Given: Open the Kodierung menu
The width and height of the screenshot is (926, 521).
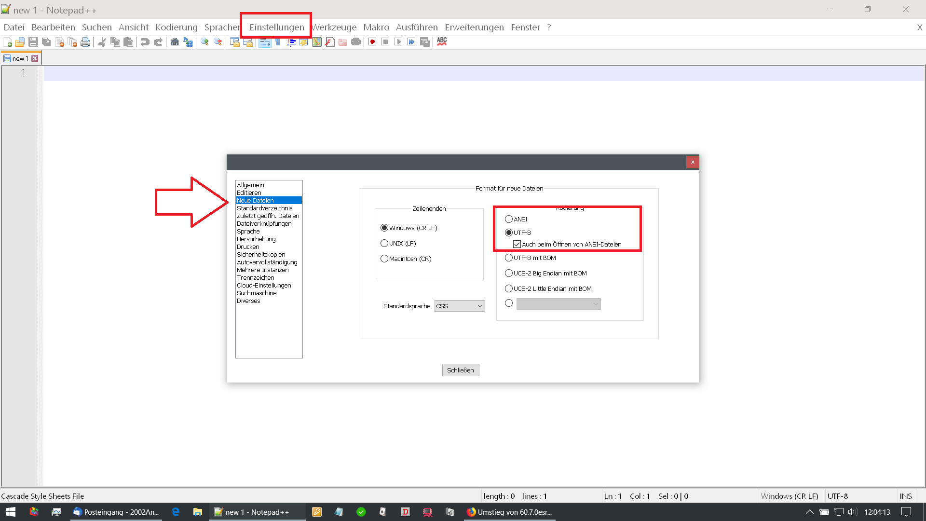Looking at the screenshot, I should pyautogui.click(x=177, y=27).
